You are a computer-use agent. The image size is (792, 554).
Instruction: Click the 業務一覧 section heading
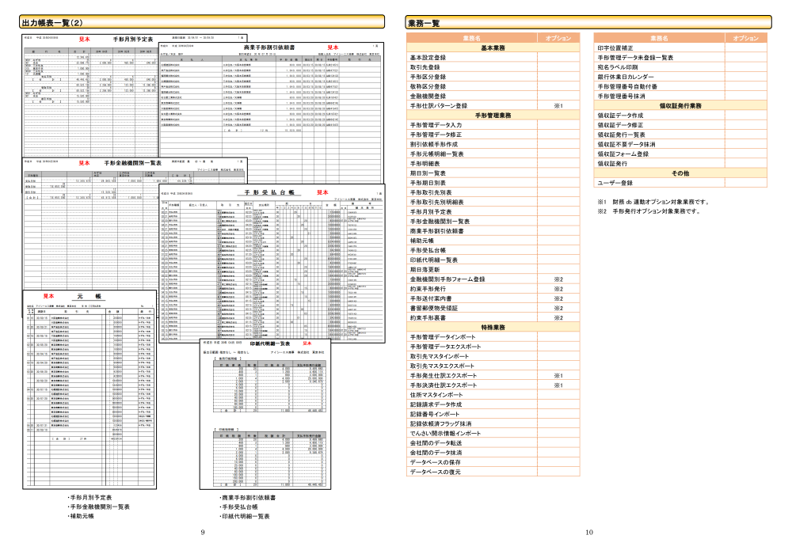click(x=588, y=23)
